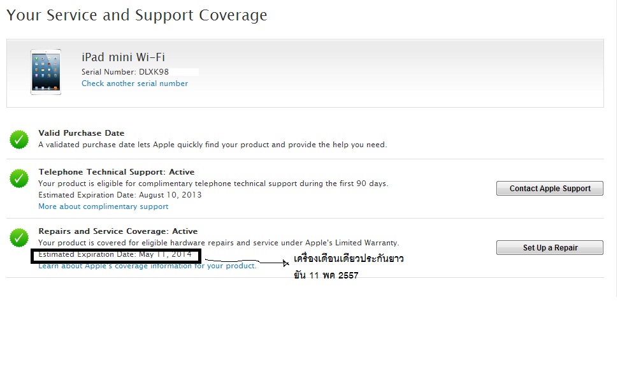Open 'Check another serial number' link
The width and height of the screenshot is (627, 390).
(134, 83)
